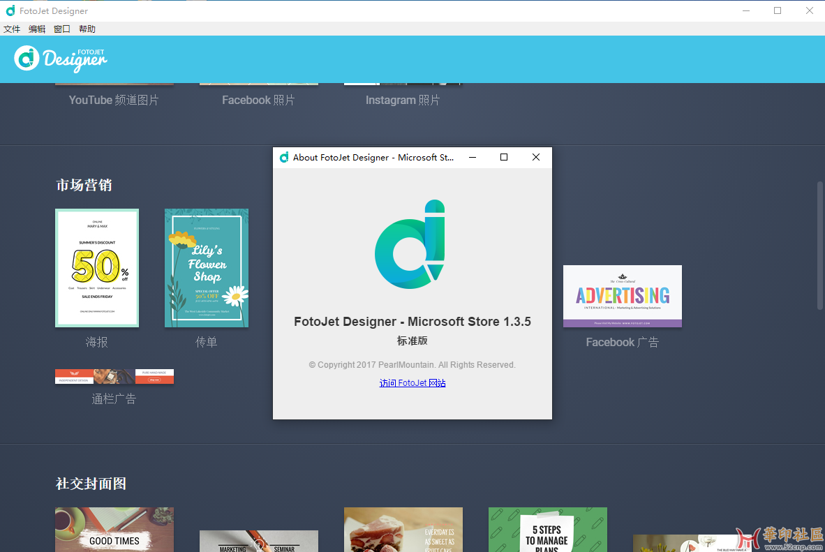Open the GOOD TIMES cover template
The image size is (825, 552).
coord(114,530)
